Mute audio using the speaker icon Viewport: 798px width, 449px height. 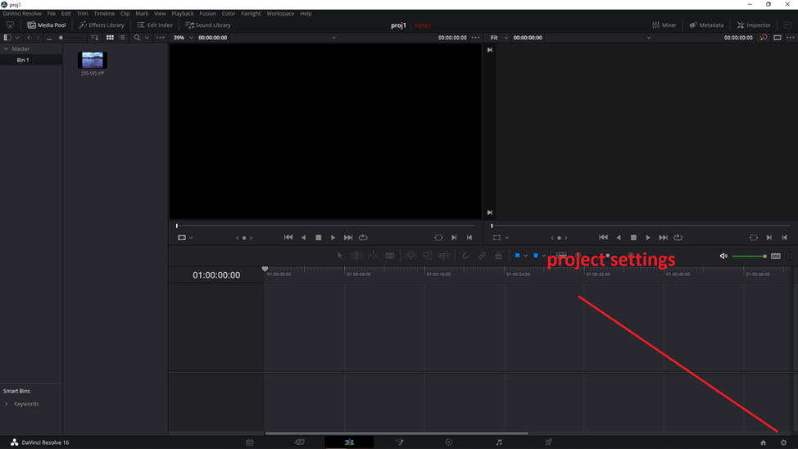click(723, 256)
